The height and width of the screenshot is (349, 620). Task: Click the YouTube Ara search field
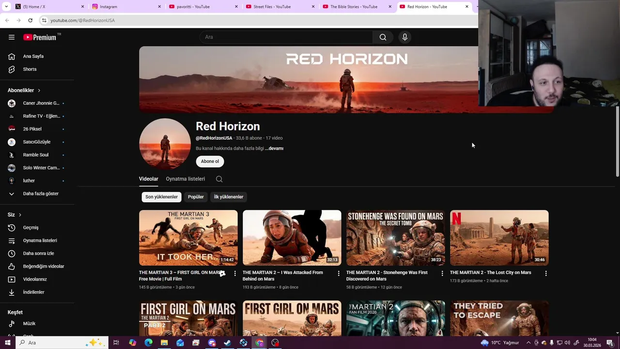[286, 37]
